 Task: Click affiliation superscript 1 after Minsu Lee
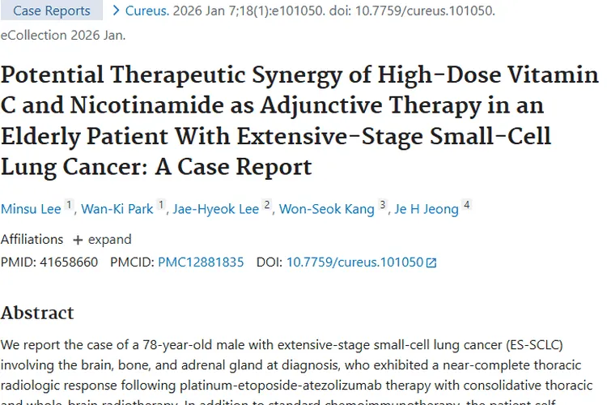(x=70, y=206)
